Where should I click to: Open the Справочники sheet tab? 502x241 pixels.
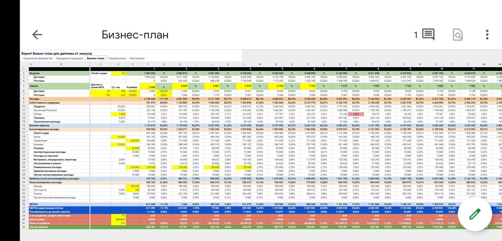coord(117,58)
